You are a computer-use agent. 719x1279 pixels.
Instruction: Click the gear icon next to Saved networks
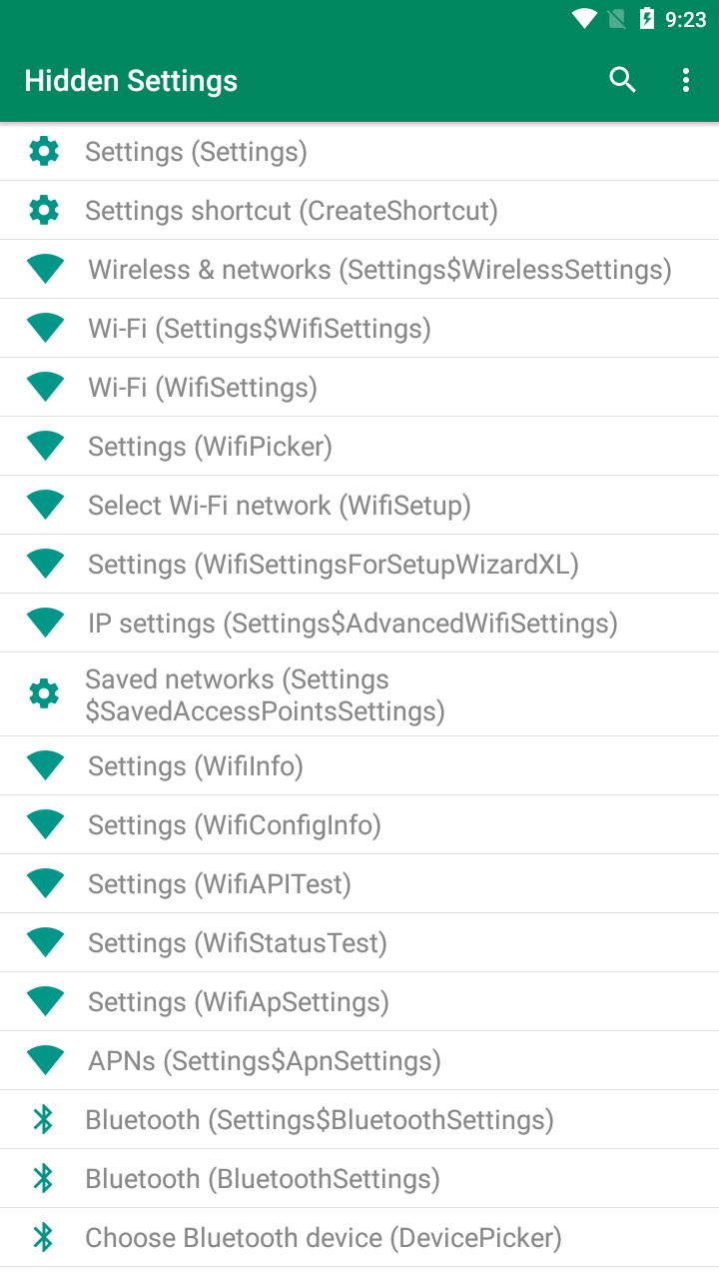click(44, 692)
